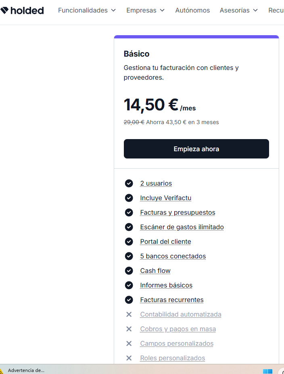The height and width of the screenshot is (374, 284).
Task: Expand the Asesorías navigation dropdown
Action: click(238, 11)
